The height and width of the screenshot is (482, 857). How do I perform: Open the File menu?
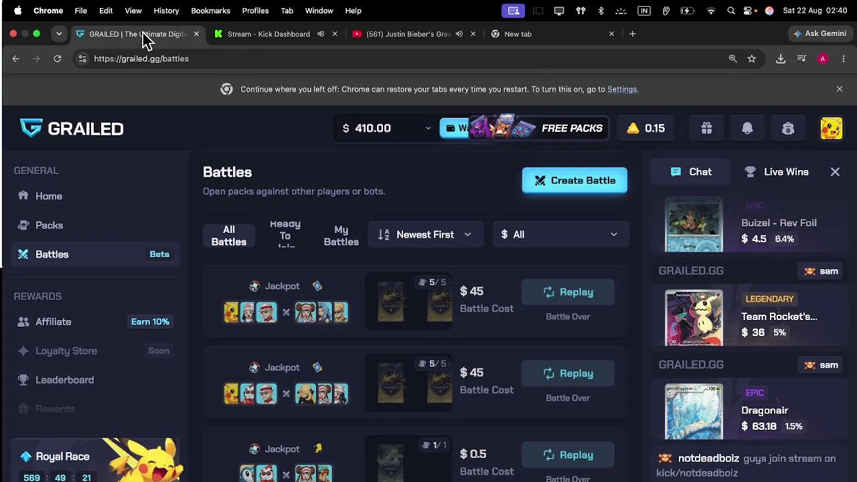tap(80, 11)
